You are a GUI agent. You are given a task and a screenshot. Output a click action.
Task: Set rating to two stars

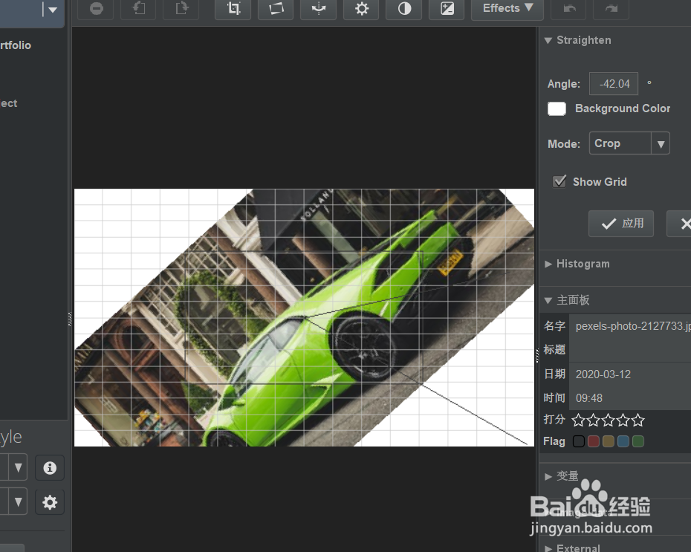593,421
